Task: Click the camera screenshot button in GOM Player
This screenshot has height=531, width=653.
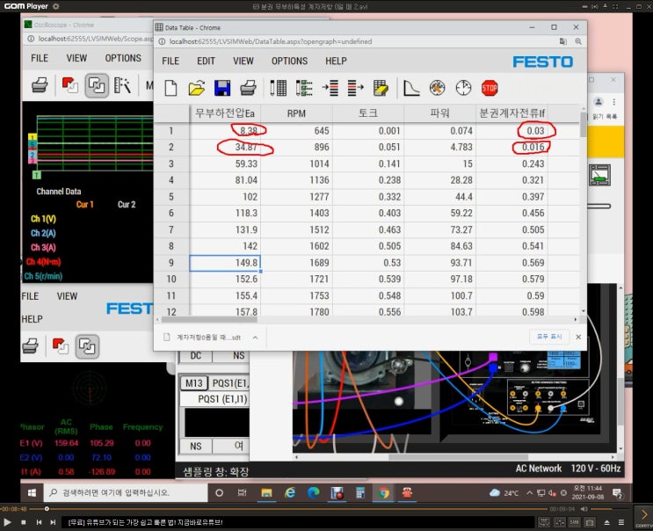Action: click(x=590, y=522)
